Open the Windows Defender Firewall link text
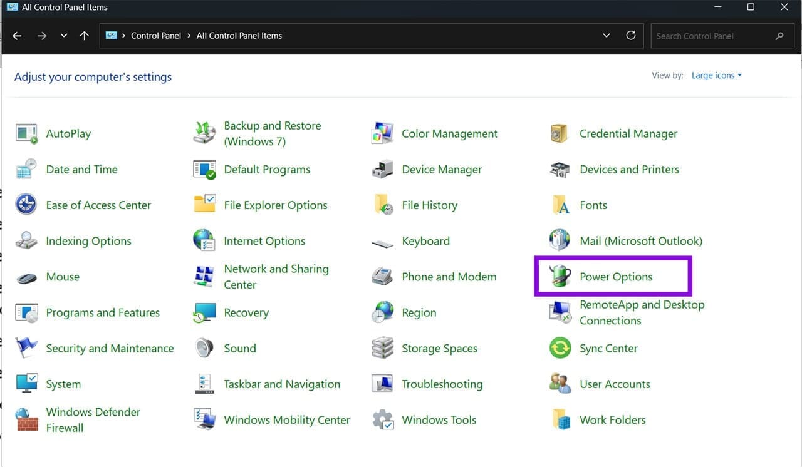 click(x=93, y=420)
